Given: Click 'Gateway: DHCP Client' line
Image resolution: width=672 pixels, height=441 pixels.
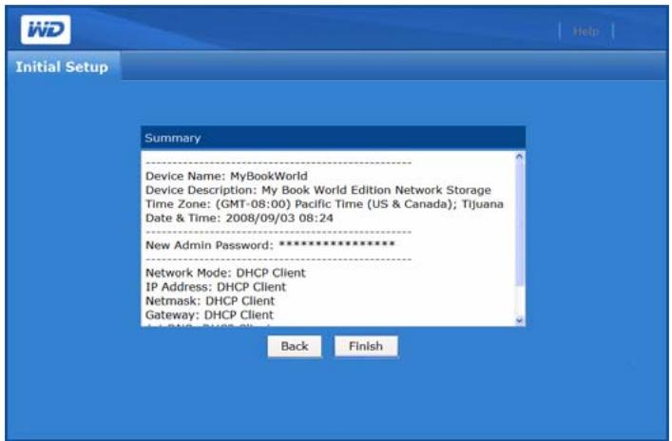Looking at the screenshot, I should (209, 315).
